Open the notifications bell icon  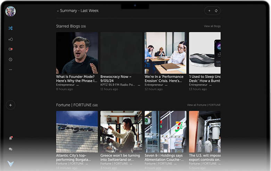point(10,138)
